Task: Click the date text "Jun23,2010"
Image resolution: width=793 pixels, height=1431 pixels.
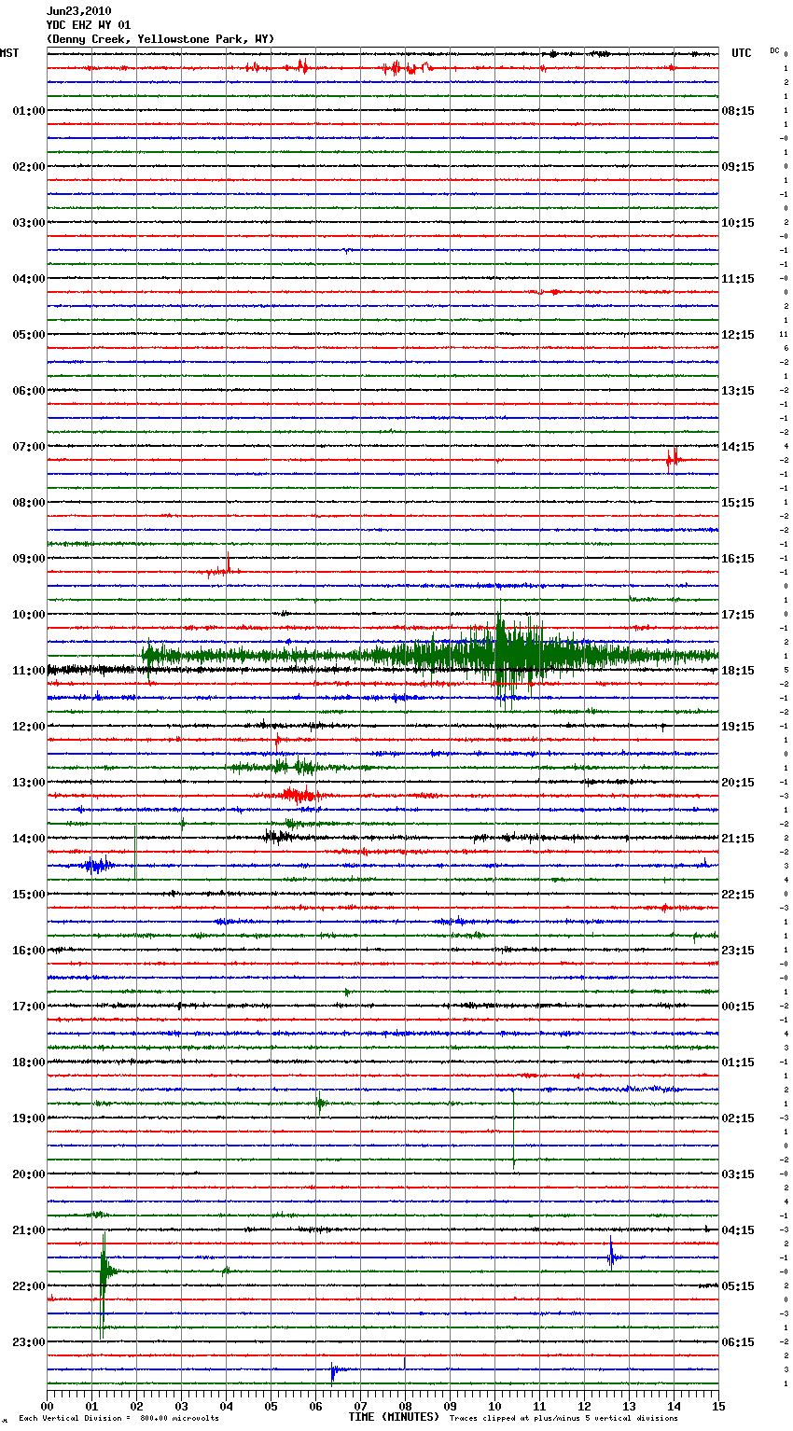Action: 78,11
